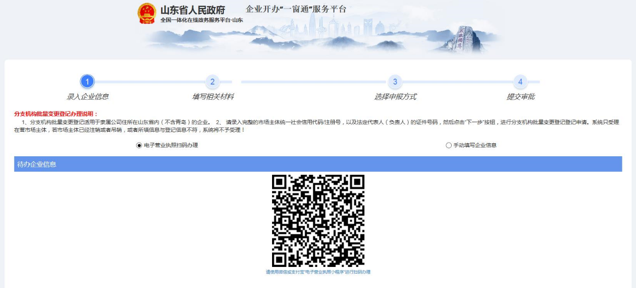
Task: Click the 山东省人民政府 title text
Action: (x=193, y=10)
